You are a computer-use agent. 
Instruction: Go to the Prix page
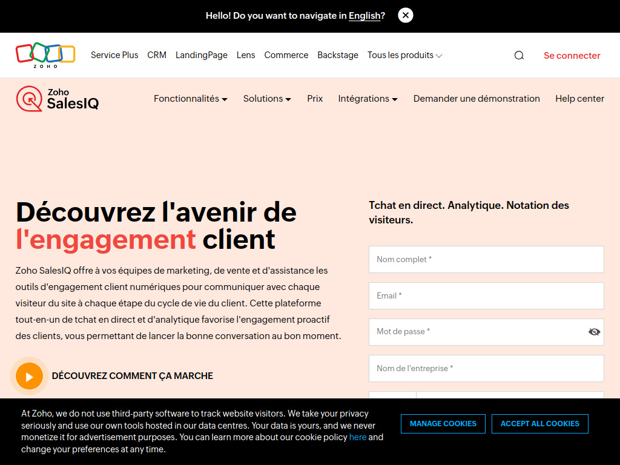[x=315, y=99]
